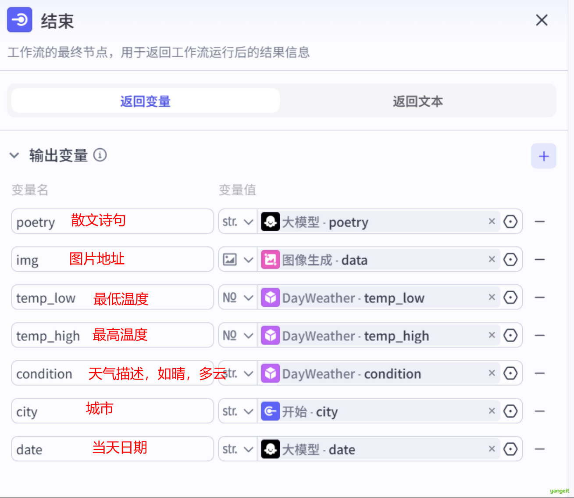Click the info icon next to 输出变量
574x498 pixels.
coord(100,155)
